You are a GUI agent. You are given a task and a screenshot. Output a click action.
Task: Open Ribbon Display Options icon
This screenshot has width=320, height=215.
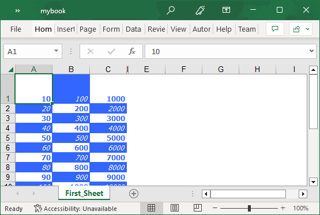click(x=226, y=10)
